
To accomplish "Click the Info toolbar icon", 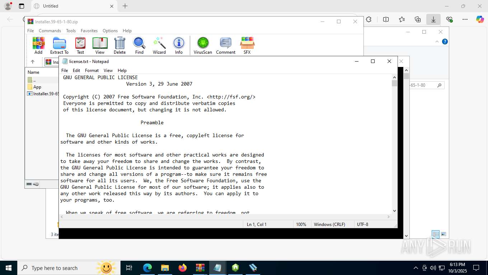I will (x=179, y=45).
